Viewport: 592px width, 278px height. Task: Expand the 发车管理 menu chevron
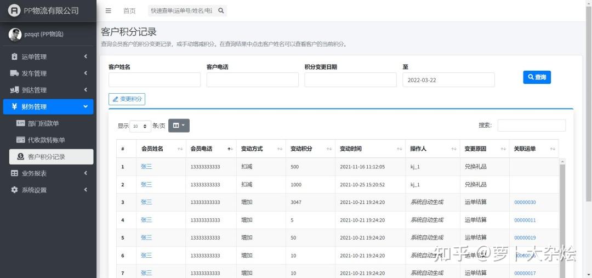(86, 73)
